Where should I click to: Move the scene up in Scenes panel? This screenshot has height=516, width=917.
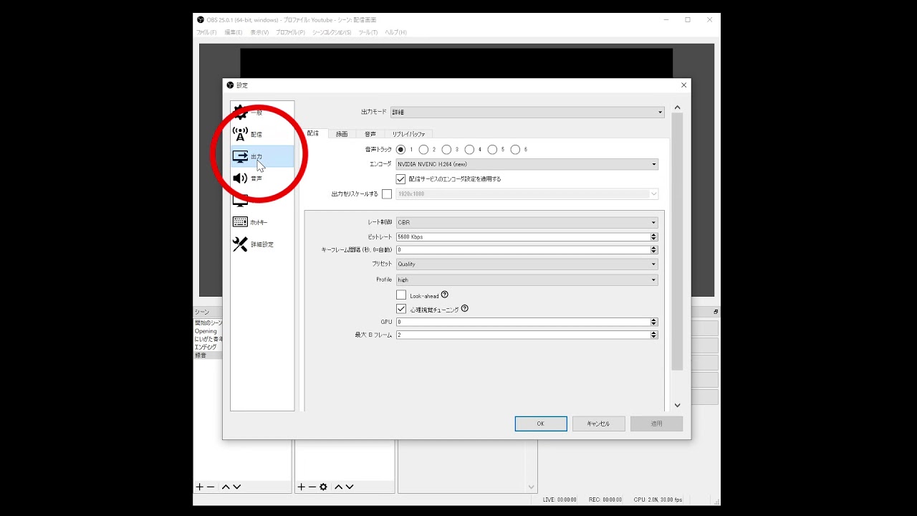226,487
